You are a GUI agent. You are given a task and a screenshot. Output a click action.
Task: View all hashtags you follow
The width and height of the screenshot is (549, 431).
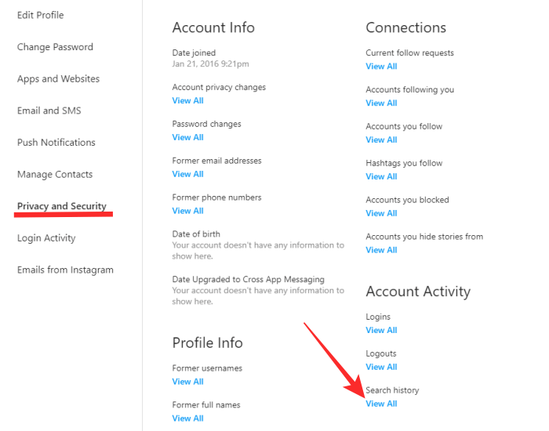[x=381, y=176]
